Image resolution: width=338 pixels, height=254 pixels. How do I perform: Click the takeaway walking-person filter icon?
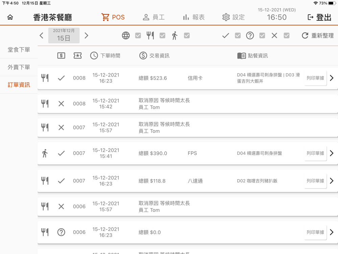click(175, 36)
